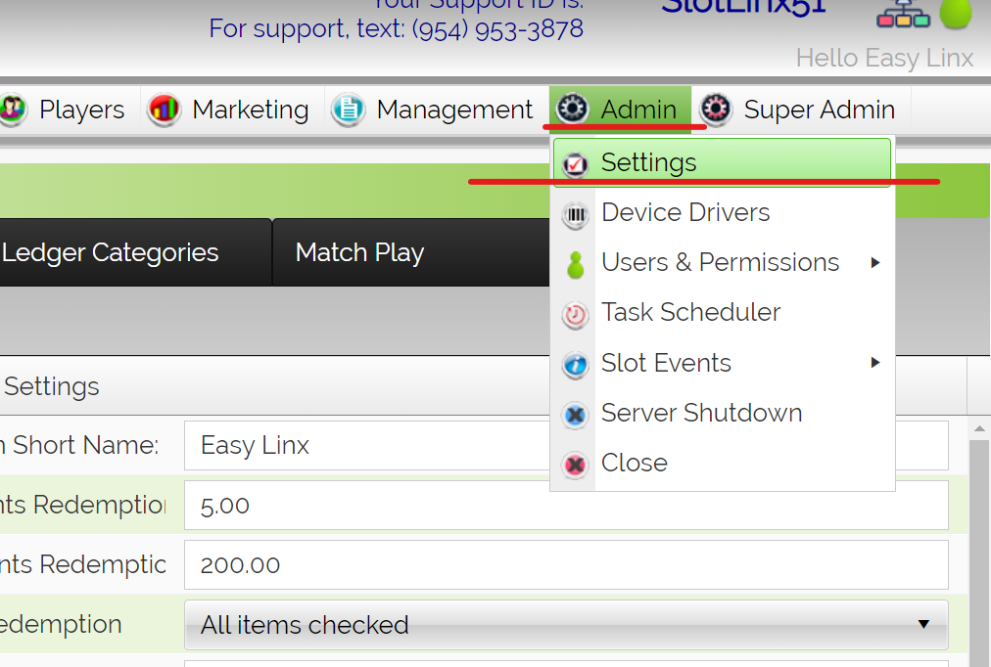991x667 pixels.
Task: Click the Hello Easy Linx greeting
Action: 884,58
